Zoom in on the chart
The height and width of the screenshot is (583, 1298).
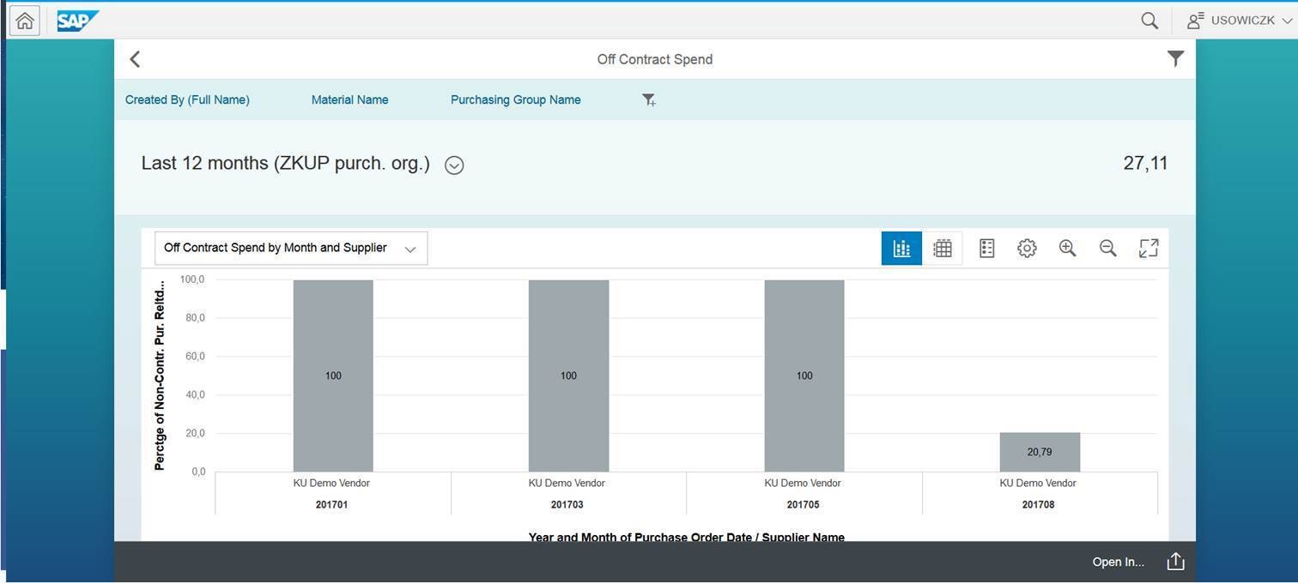coord(1067,248)
